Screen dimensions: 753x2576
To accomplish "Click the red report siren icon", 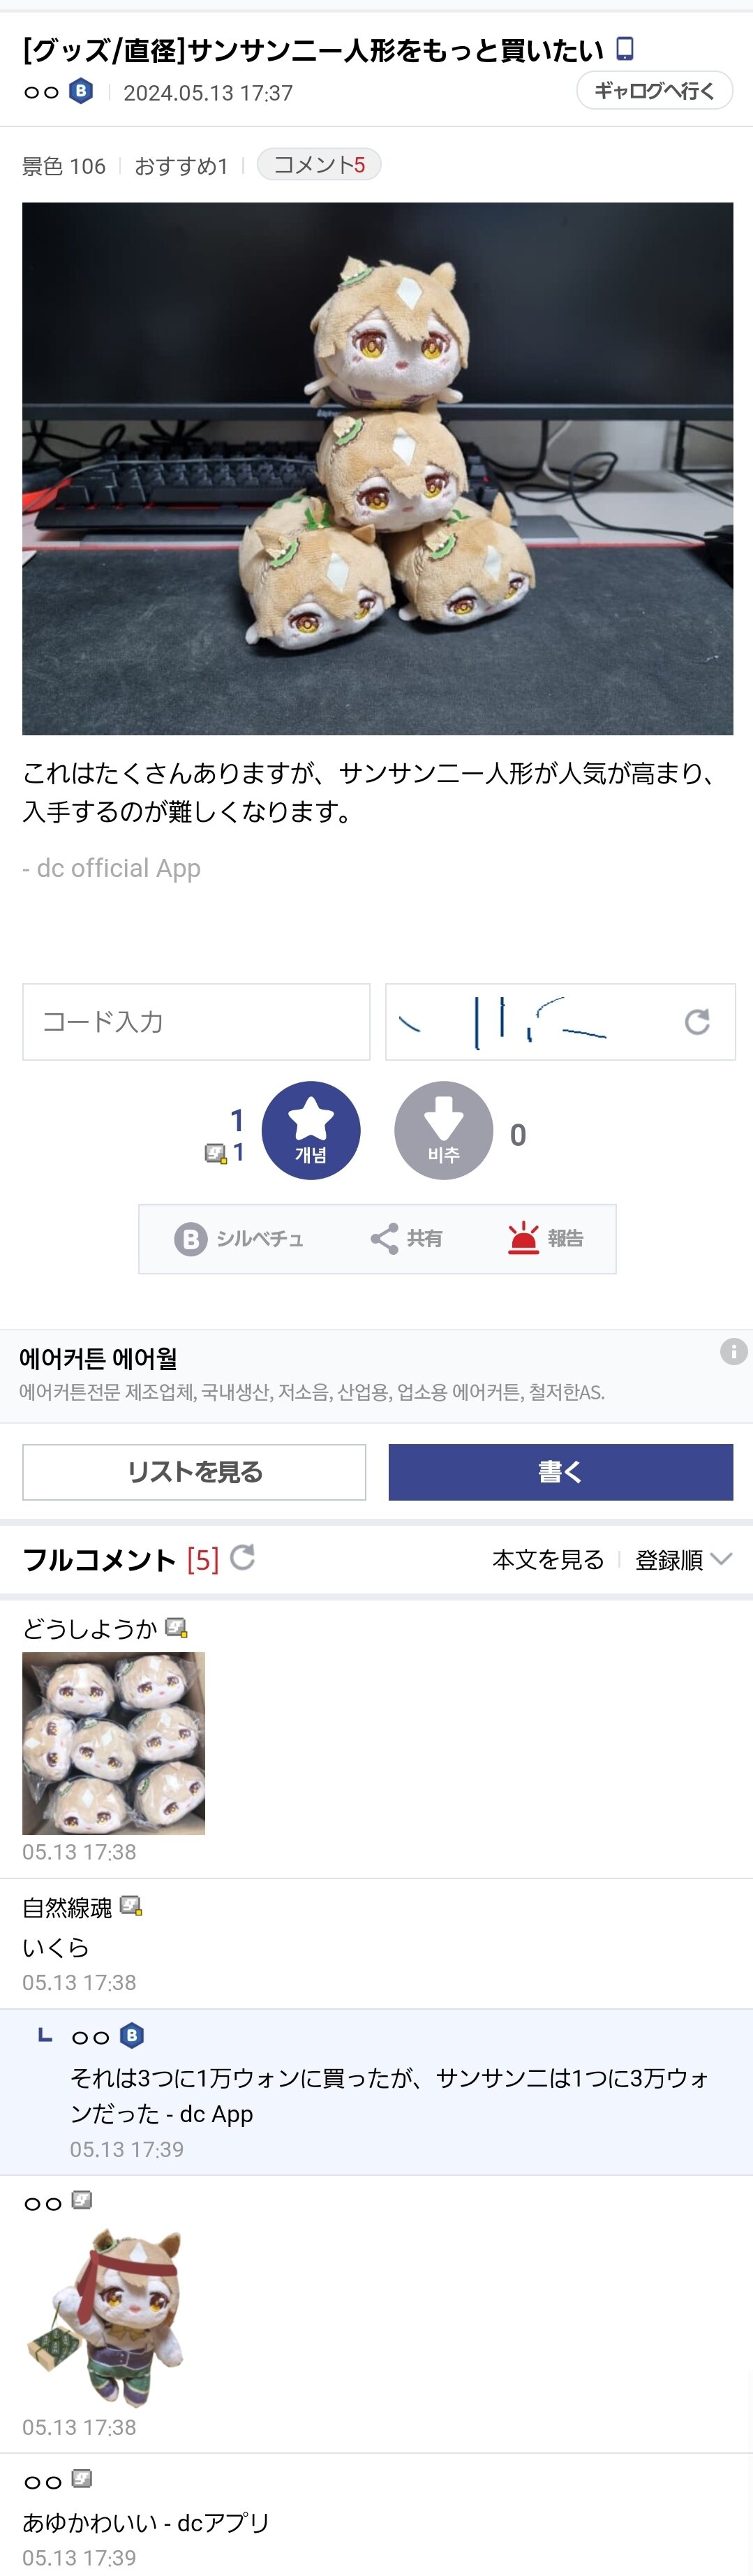I will (x=523, y=1238).
